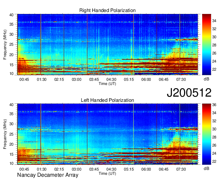Click the 06:45 tick under Left Handed plot
The image size is (220, 179).
(x=164, y=169)
